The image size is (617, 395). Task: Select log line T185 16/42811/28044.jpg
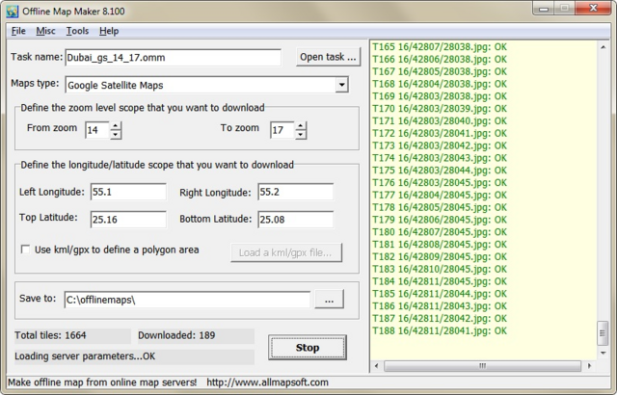[440, 294]
